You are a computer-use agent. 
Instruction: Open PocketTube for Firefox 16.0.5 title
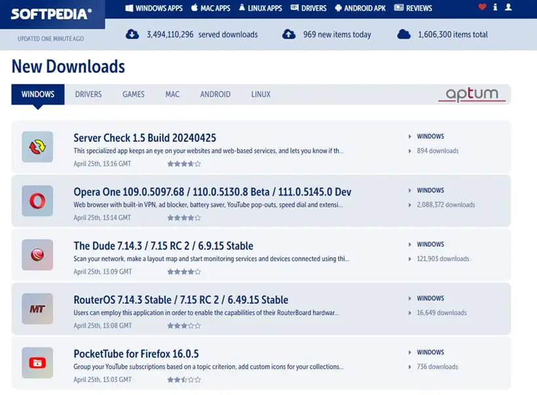point(136,354)
